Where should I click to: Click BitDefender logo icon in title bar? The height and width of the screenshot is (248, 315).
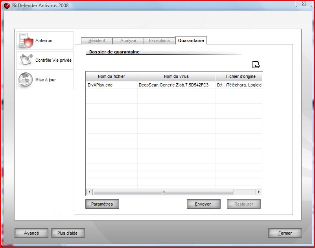[7, 6]
